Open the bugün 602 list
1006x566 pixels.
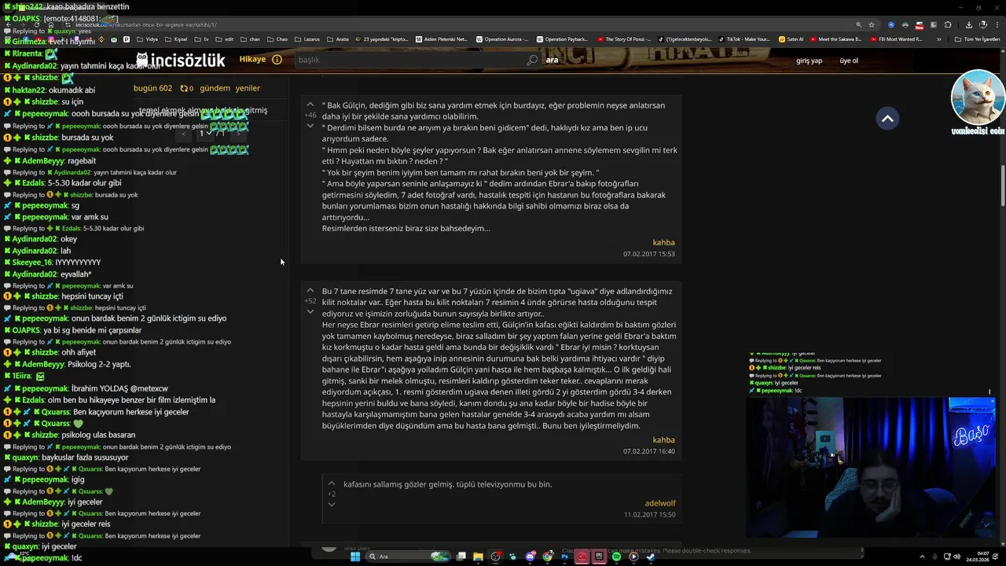tap(152, 88)
